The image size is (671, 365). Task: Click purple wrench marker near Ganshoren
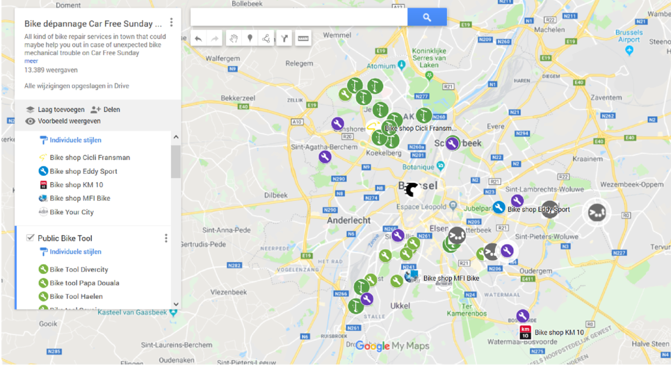(338, 124)
